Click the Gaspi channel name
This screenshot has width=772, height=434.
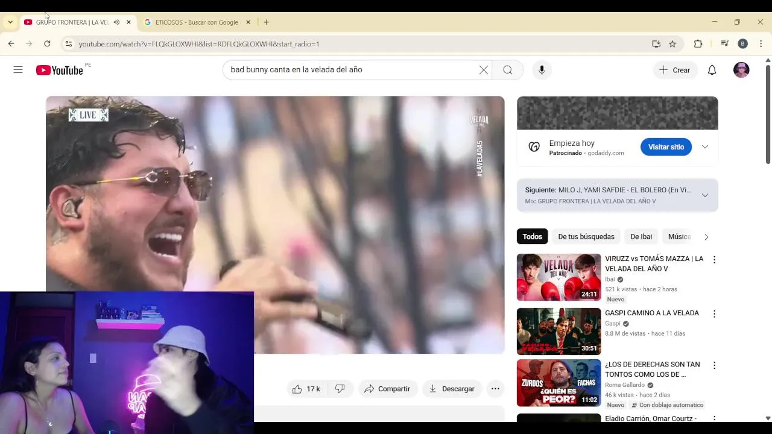[x=613, y=324]
